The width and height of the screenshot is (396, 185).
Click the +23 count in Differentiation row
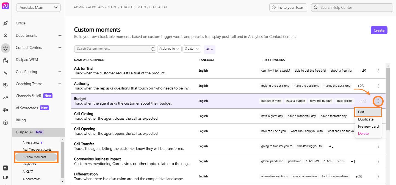tap(358, 176)
